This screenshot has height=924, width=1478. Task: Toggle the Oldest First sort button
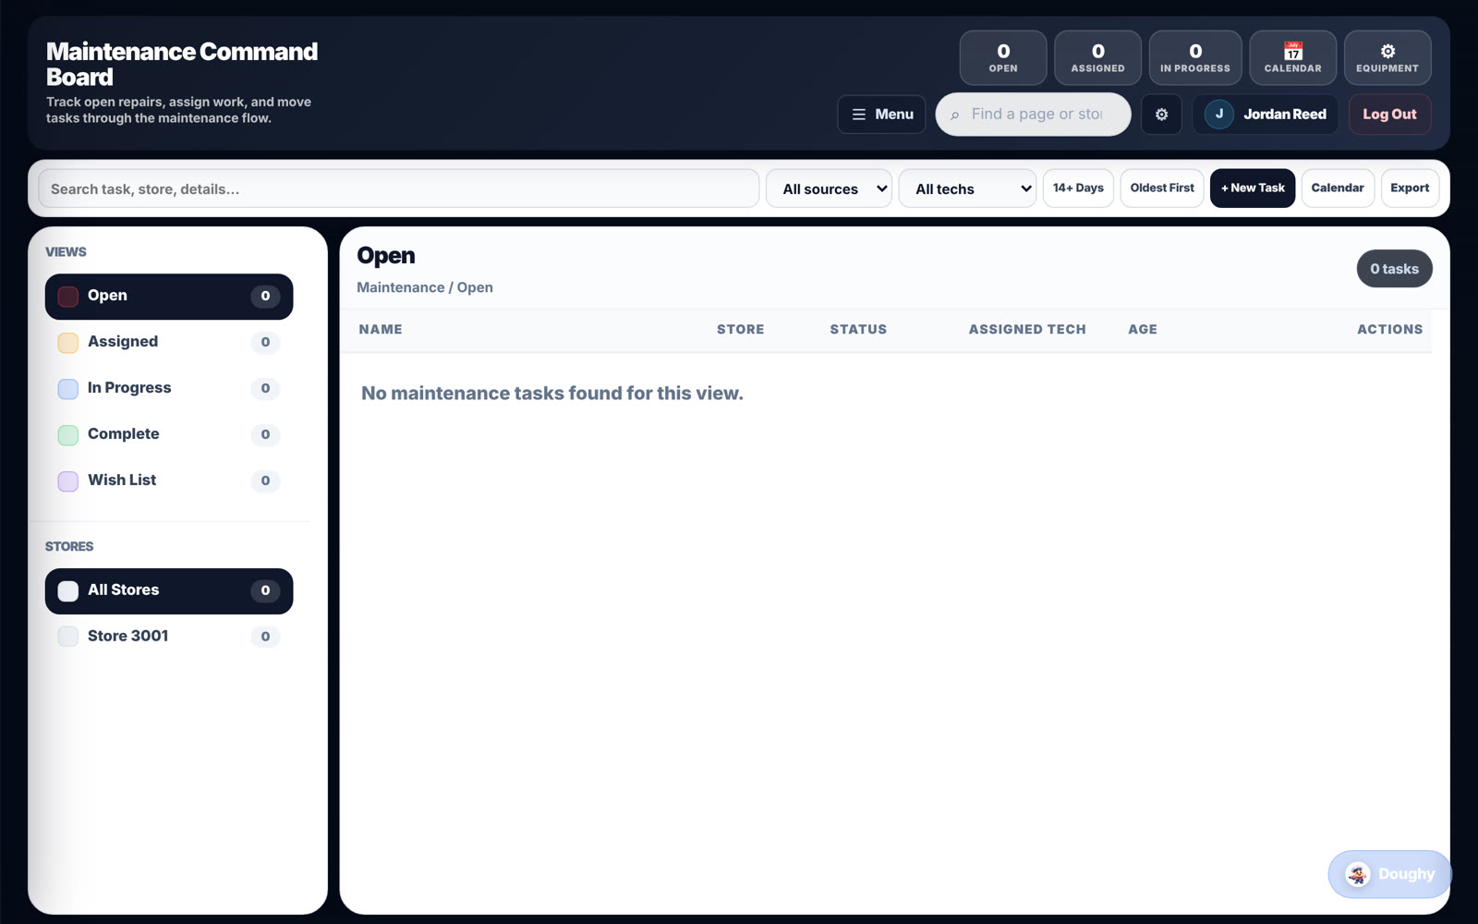click(1162, 188)
